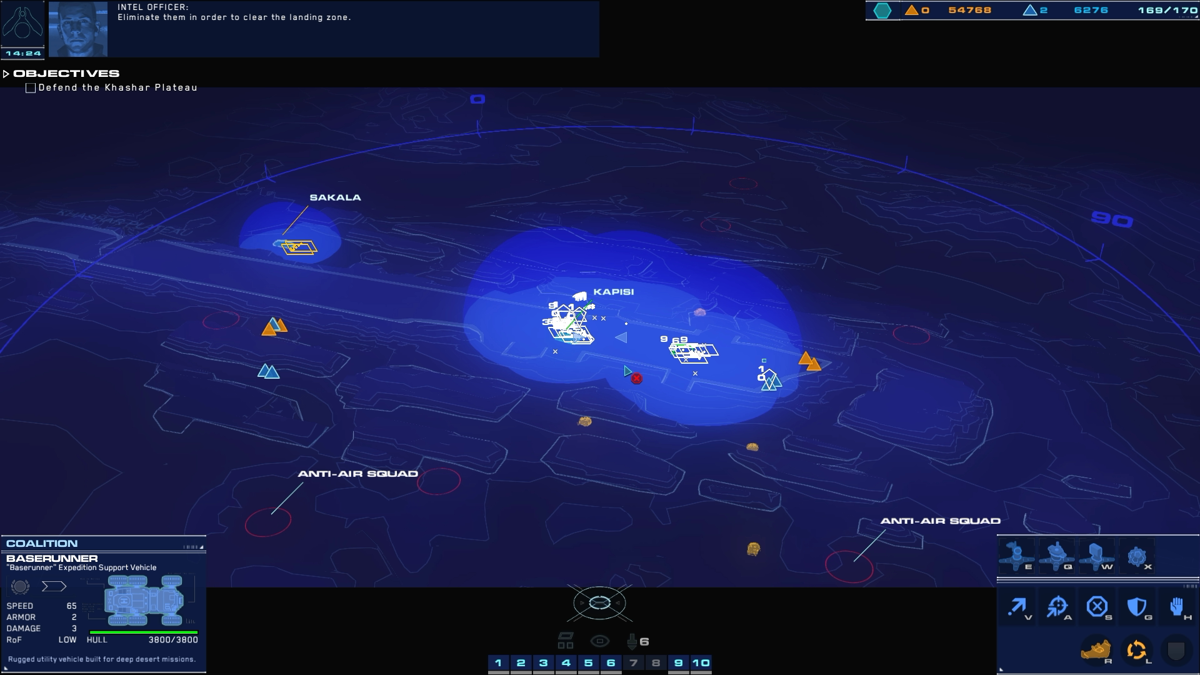Screen dimensions: 1200x675
Task: Click the orange Retire vehicle icon (R)
Action: (1096, 650)
